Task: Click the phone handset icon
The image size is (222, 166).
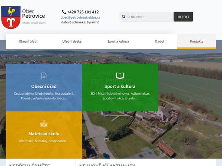Action: pyautogui.click(x=64, y=12)
